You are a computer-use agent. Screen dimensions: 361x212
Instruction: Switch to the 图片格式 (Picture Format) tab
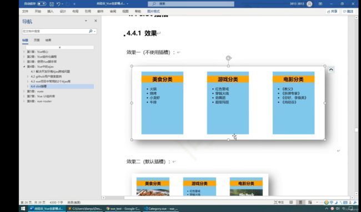(153, 11)
